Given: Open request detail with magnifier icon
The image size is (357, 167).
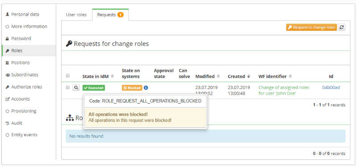Looking at the screenshot, I should click(x=76, y=88).
